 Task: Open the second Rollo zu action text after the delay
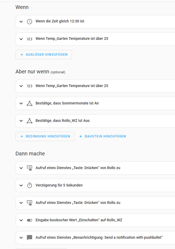point(78,203)
